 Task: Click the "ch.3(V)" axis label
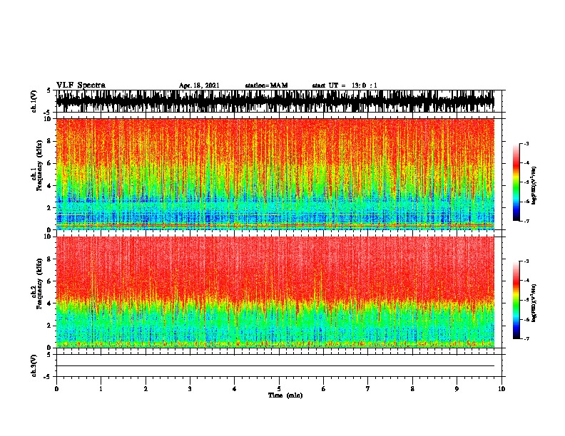34,365
